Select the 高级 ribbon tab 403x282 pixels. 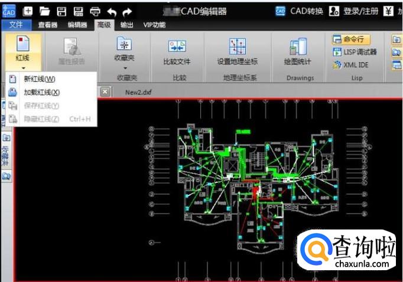coord(104,25)
